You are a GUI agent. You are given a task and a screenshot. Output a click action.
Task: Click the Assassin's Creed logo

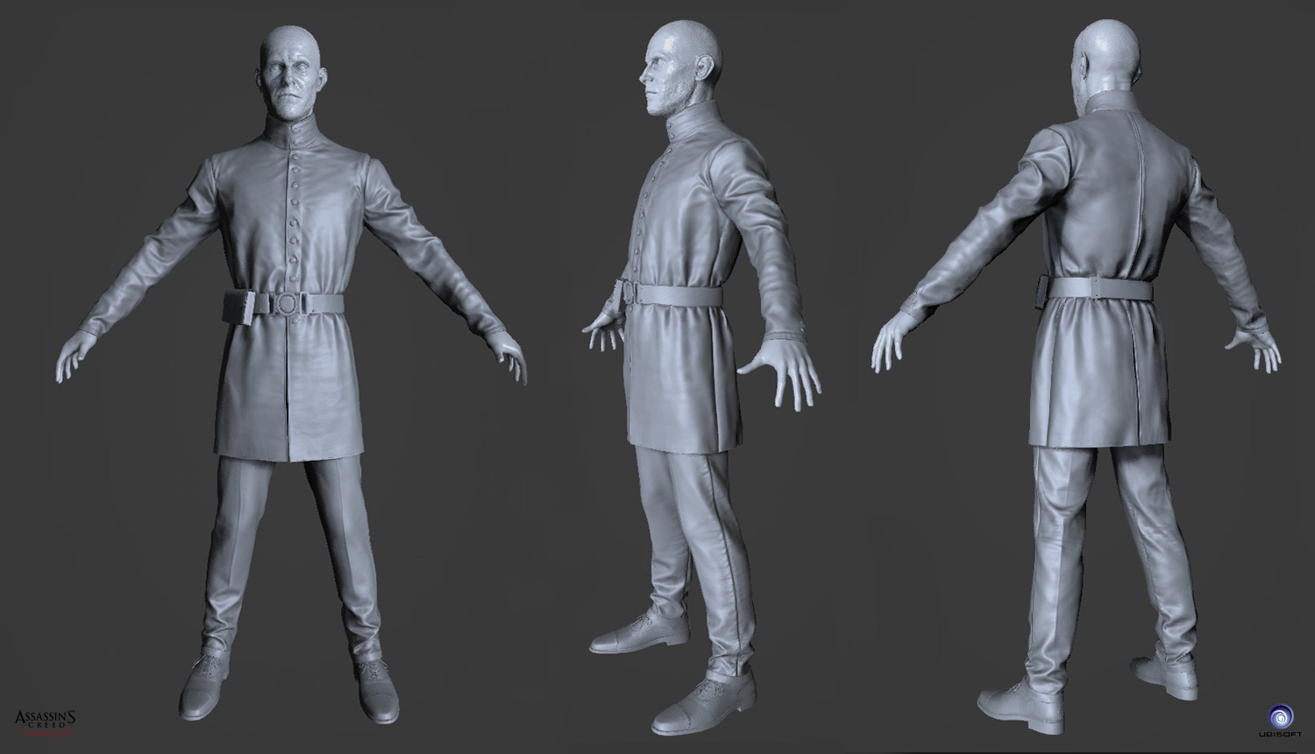[46, 718]
